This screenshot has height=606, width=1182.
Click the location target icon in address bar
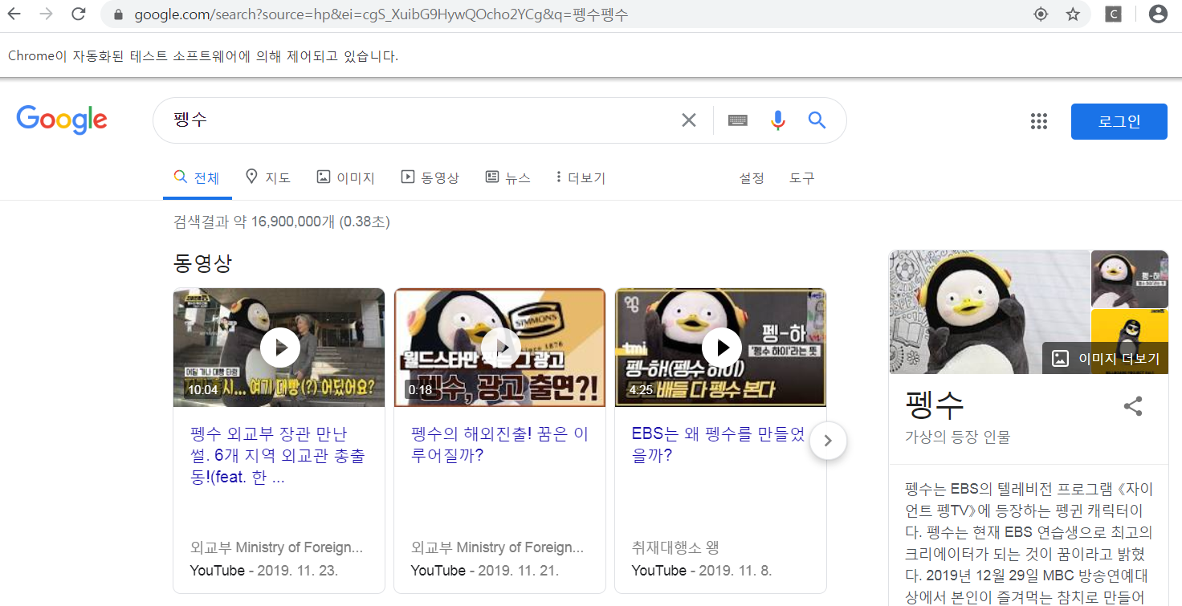tap(1041, 14)
